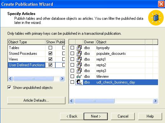Click the stored procedure icon beside reptq3
165x123 pixels.
[79, 71]
